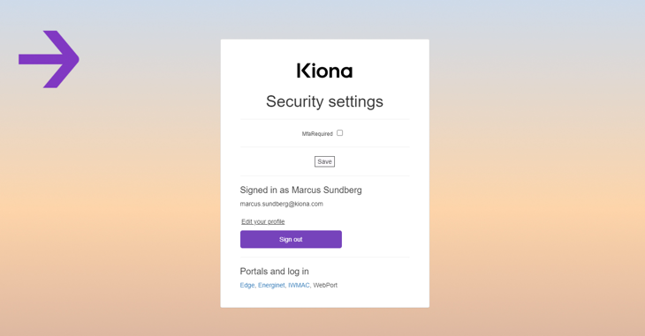Open the Edge portal link
Screen dimensions: 645x336
[x=247, y=285]
